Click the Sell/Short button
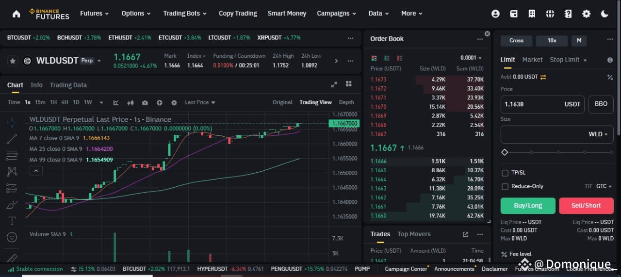Viewport: 621px width, 277px height. (586, 206)
